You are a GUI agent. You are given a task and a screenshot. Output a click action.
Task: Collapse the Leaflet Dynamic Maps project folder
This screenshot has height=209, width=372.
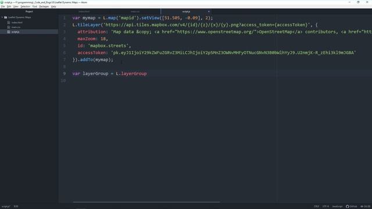coord(2,17)
